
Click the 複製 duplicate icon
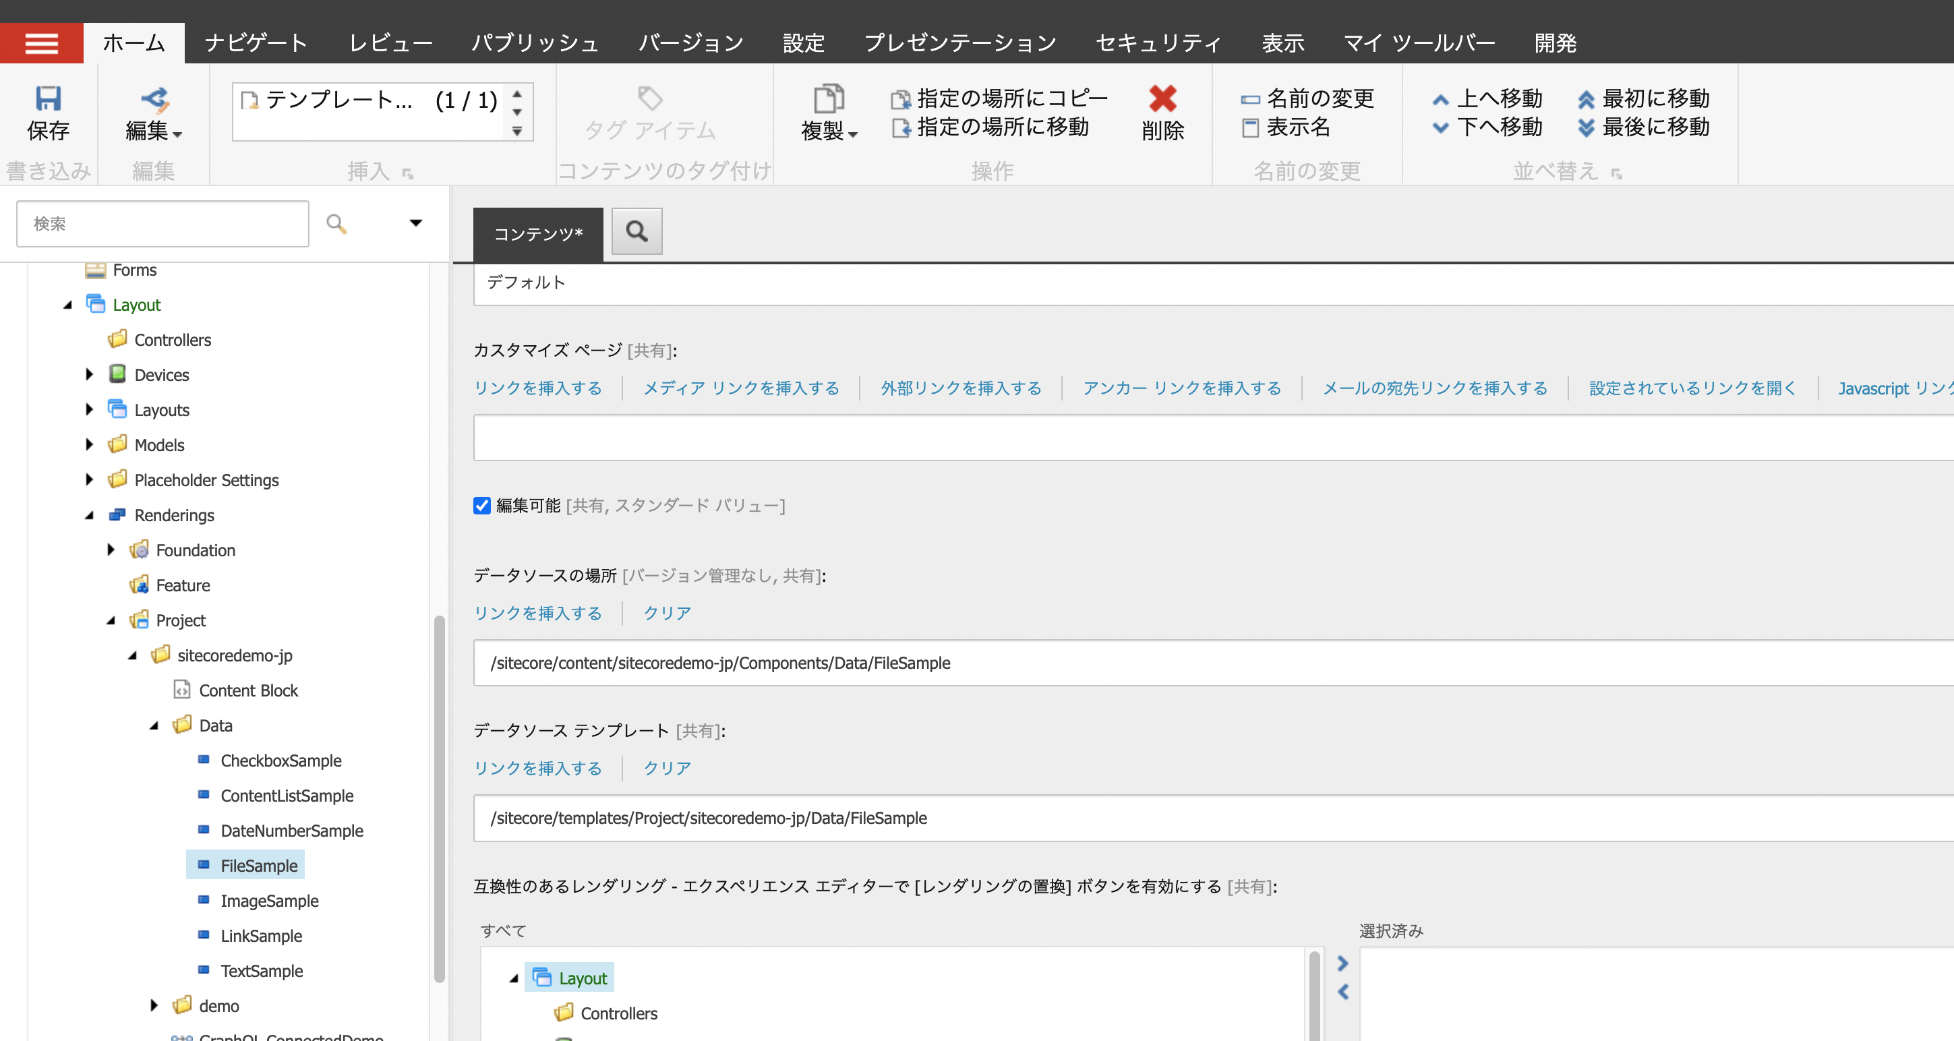point(828,98)
